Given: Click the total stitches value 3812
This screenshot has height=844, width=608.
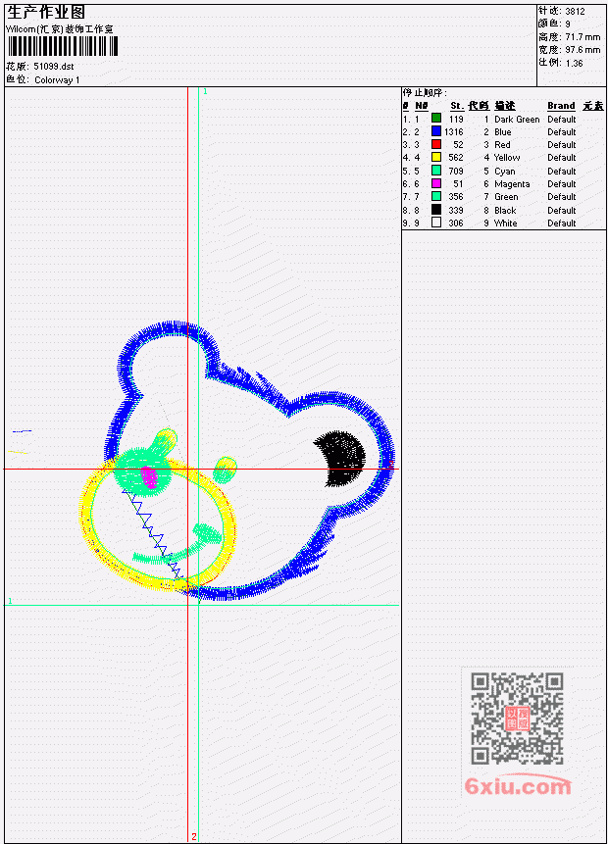Looking at the screenshot, I should tap(576, 12).
